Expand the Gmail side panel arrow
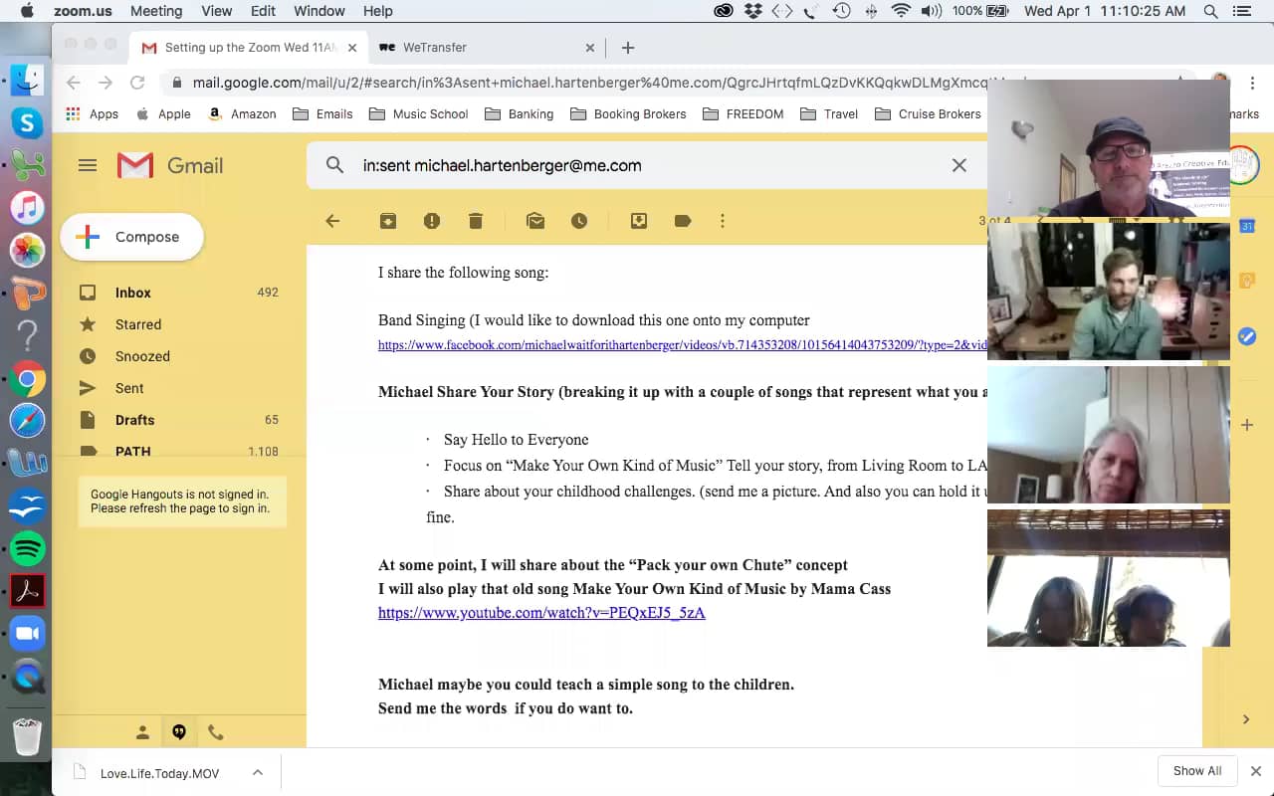This screenshot has width=1274, height=796. click(x=1246, y=718)
